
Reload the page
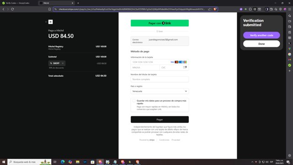click(x=12, y=9)
